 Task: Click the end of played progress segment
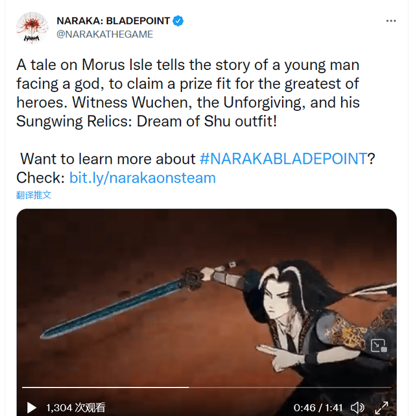pyautogui.click(x=189, y=387)
